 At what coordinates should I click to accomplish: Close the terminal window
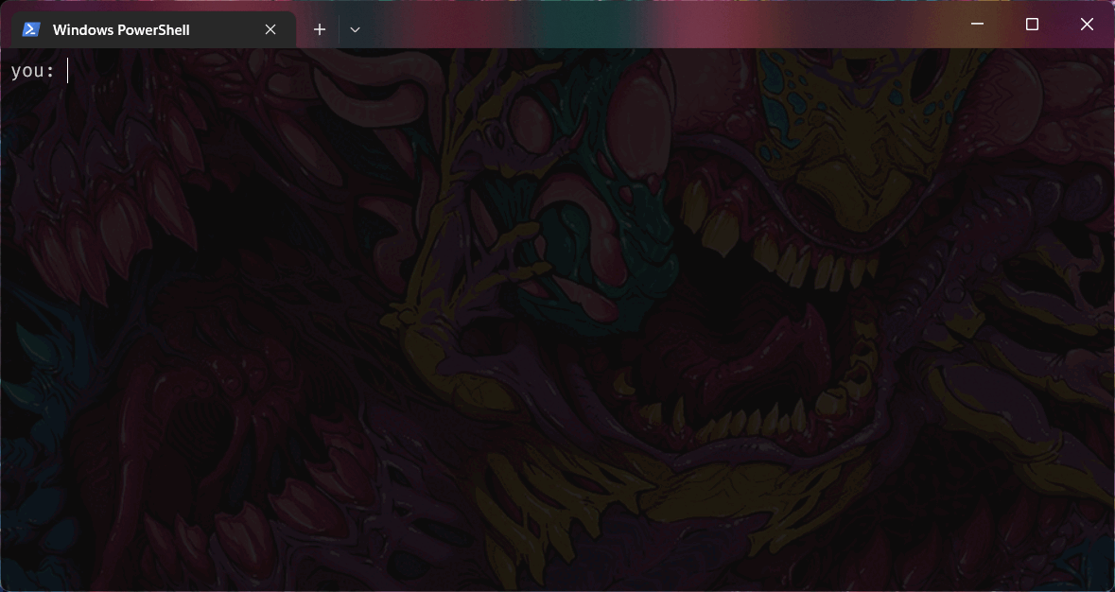(x=1087, y=25)
